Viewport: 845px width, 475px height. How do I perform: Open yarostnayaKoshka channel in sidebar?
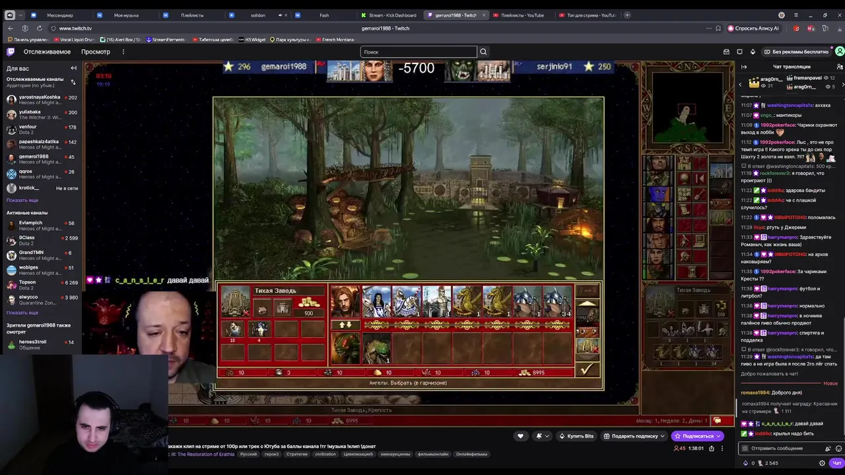coord(42,100)
